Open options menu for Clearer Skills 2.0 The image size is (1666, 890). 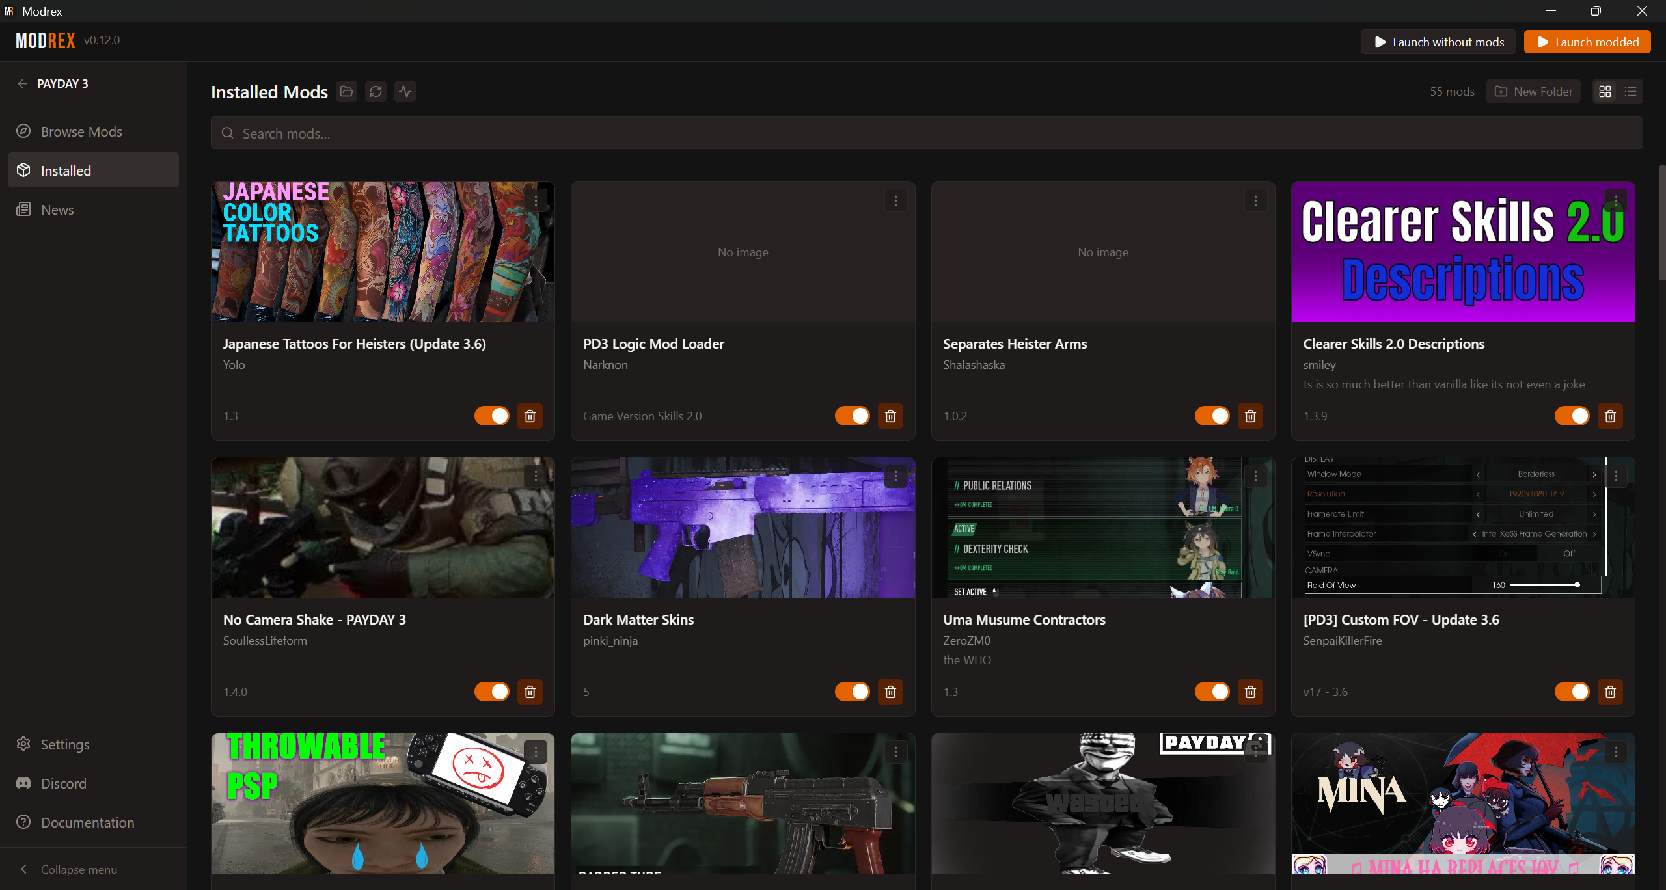click(1615, 200)
